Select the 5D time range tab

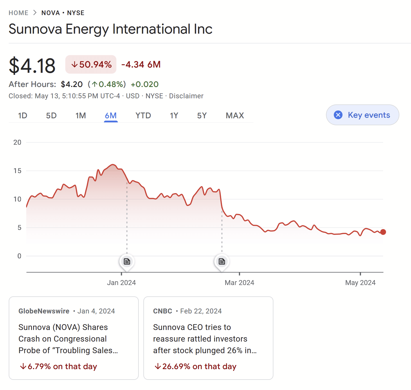(51, 116)
